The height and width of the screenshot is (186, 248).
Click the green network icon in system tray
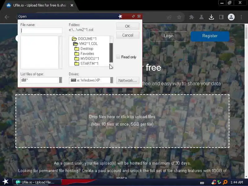coord(219,182)
